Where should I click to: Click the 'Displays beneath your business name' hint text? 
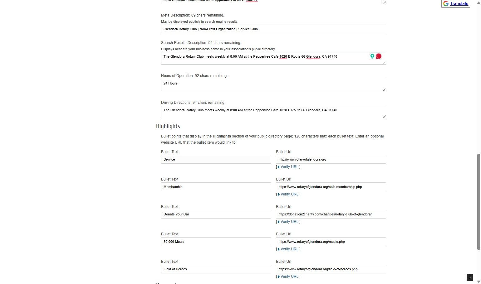218,49
